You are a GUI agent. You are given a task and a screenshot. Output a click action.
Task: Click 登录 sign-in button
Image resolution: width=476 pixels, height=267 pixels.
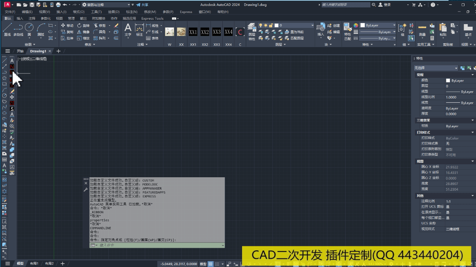tap(385, 5)
